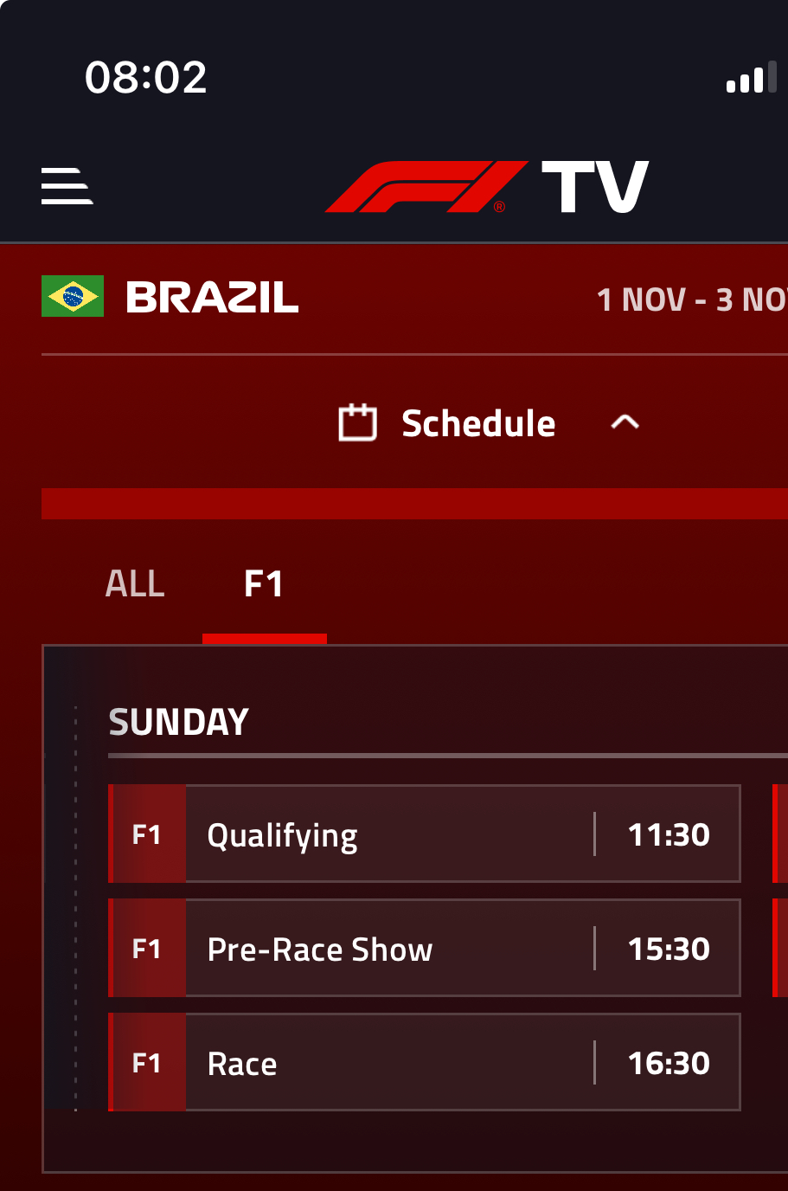This screenshot has height=1191, width=788.
Task: Select the Schedule label
Action: [x=478, y=423]
